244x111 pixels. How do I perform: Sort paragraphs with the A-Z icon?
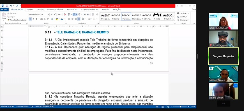point(93,15)
